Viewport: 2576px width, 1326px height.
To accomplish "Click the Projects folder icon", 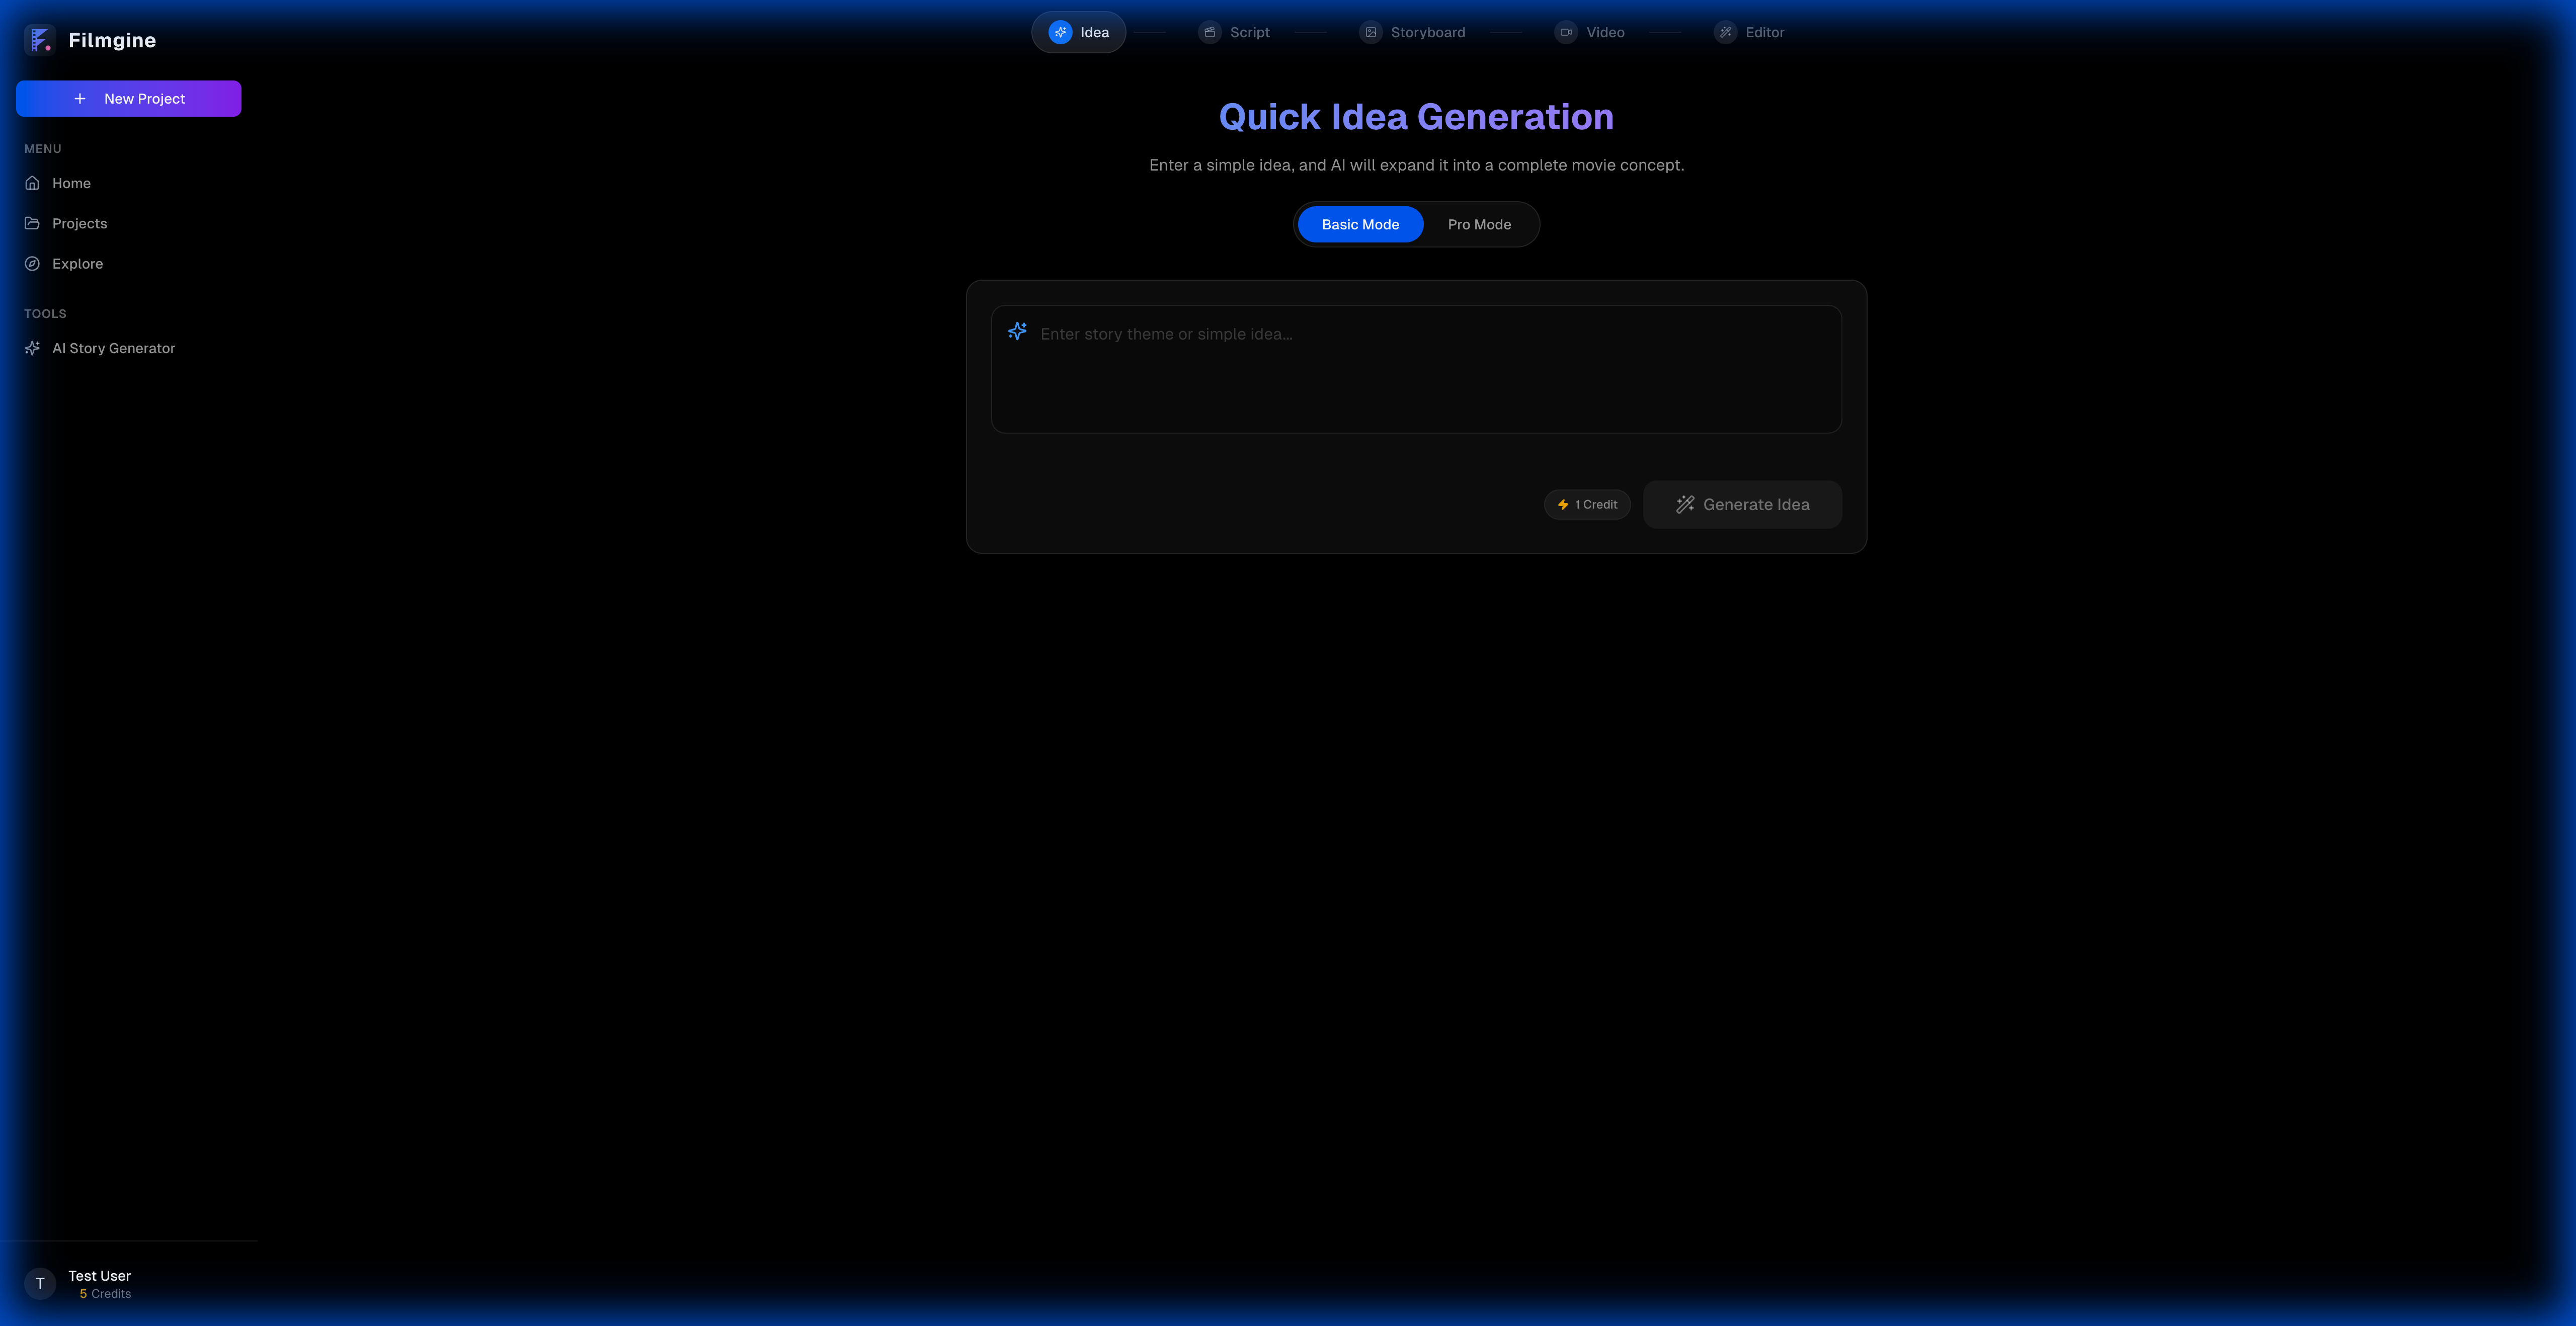I will click(32, 223).
